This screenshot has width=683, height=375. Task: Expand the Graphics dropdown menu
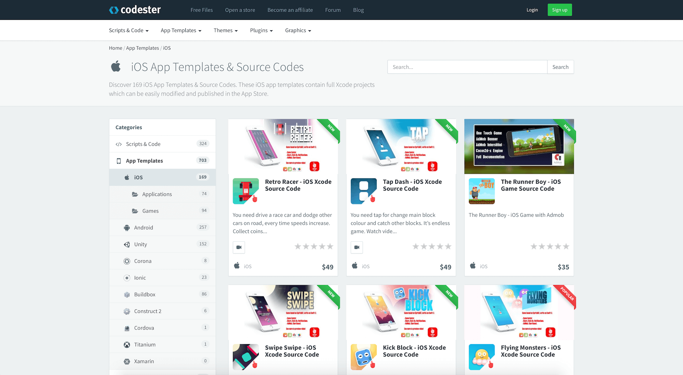tap(298, 31)
